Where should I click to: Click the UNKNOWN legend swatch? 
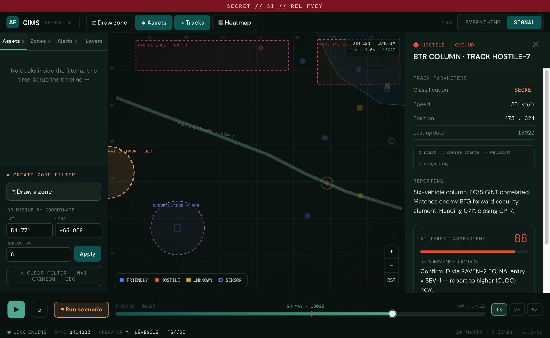coord(189,280)
